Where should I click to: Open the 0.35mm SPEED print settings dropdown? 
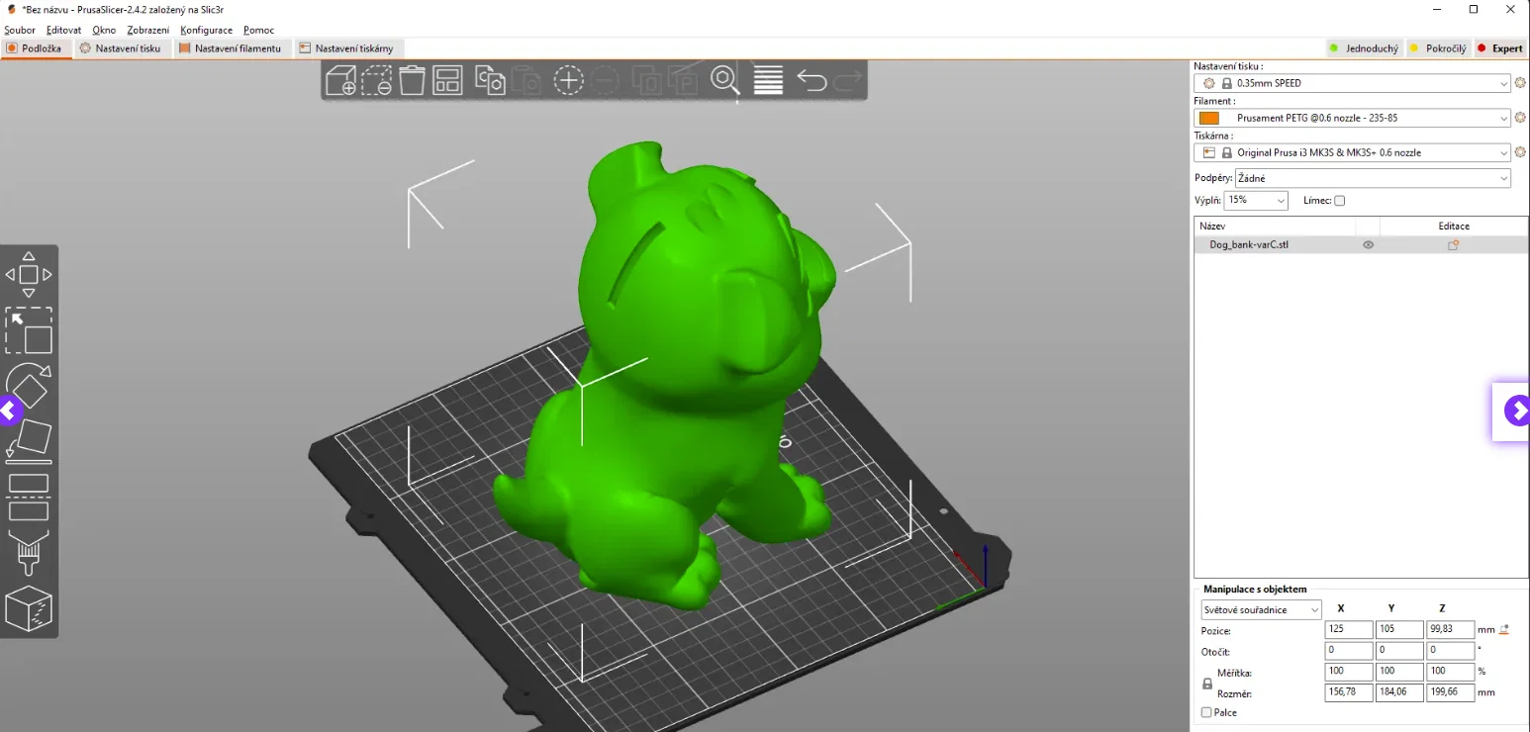click(x=1353, y=83)
